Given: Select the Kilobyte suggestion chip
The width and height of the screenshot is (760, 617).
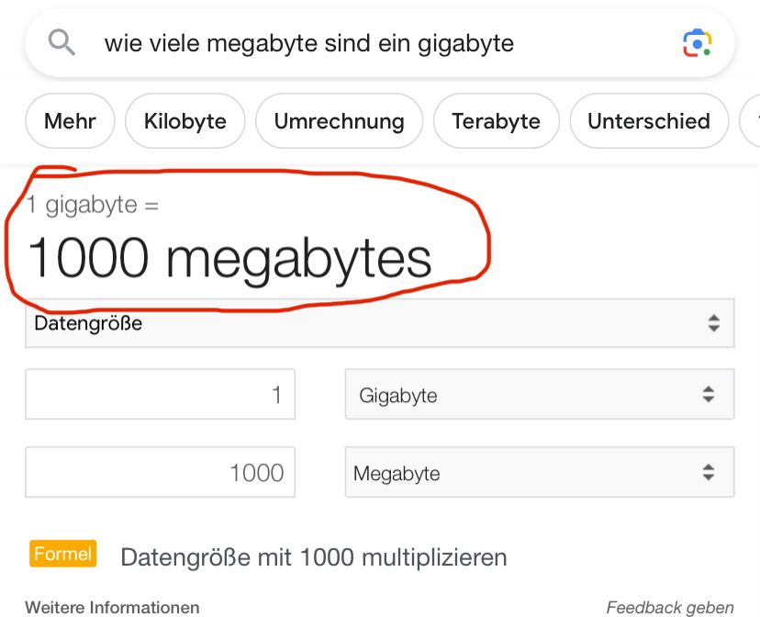Looking at the screenshot, I should pos(185,121).
